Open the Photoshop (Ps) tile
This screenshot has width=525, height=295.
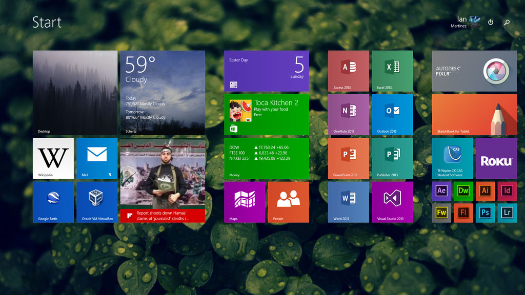click(484, 213)
